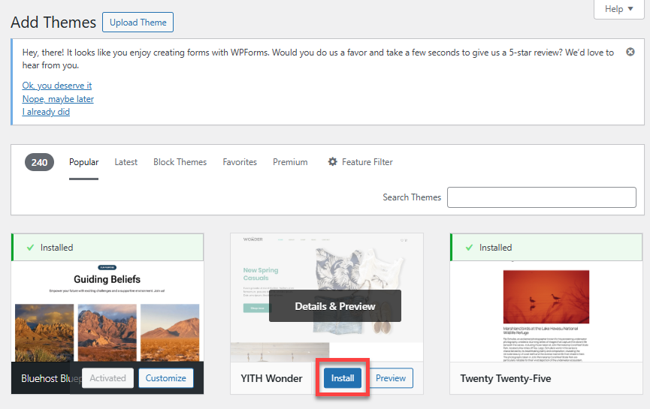Click the Search Themes input field

541,197
